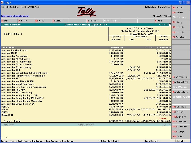The width and height of the screenshot is (191, 143).
Task: Select Advances for Accountant row
Action: pyautogui.click(x=86, y=56)
